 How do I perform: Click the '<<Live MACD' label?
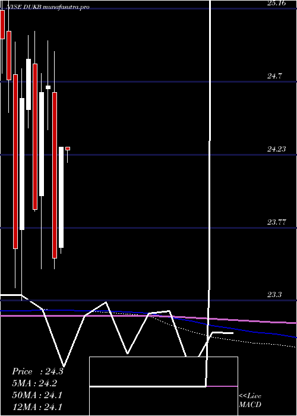[x=250, y=401]
